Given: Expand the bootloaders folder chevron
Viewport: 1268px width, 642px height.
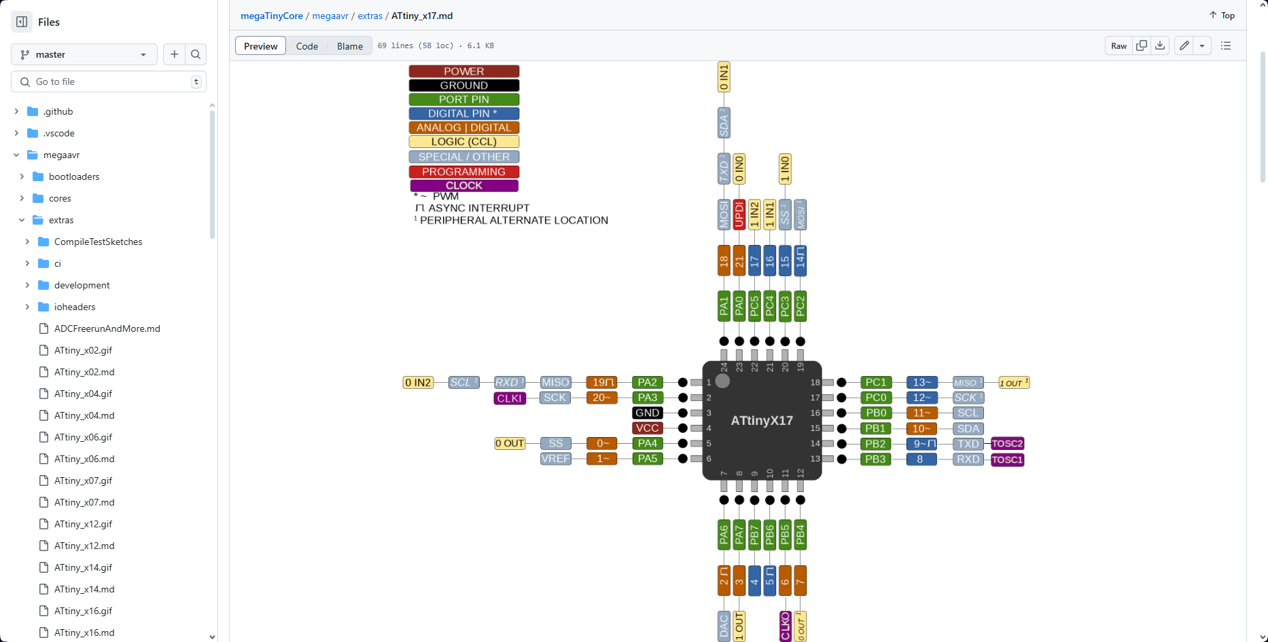Looking at the screenshot, I should pyautogui.click(x=22, y=176).
